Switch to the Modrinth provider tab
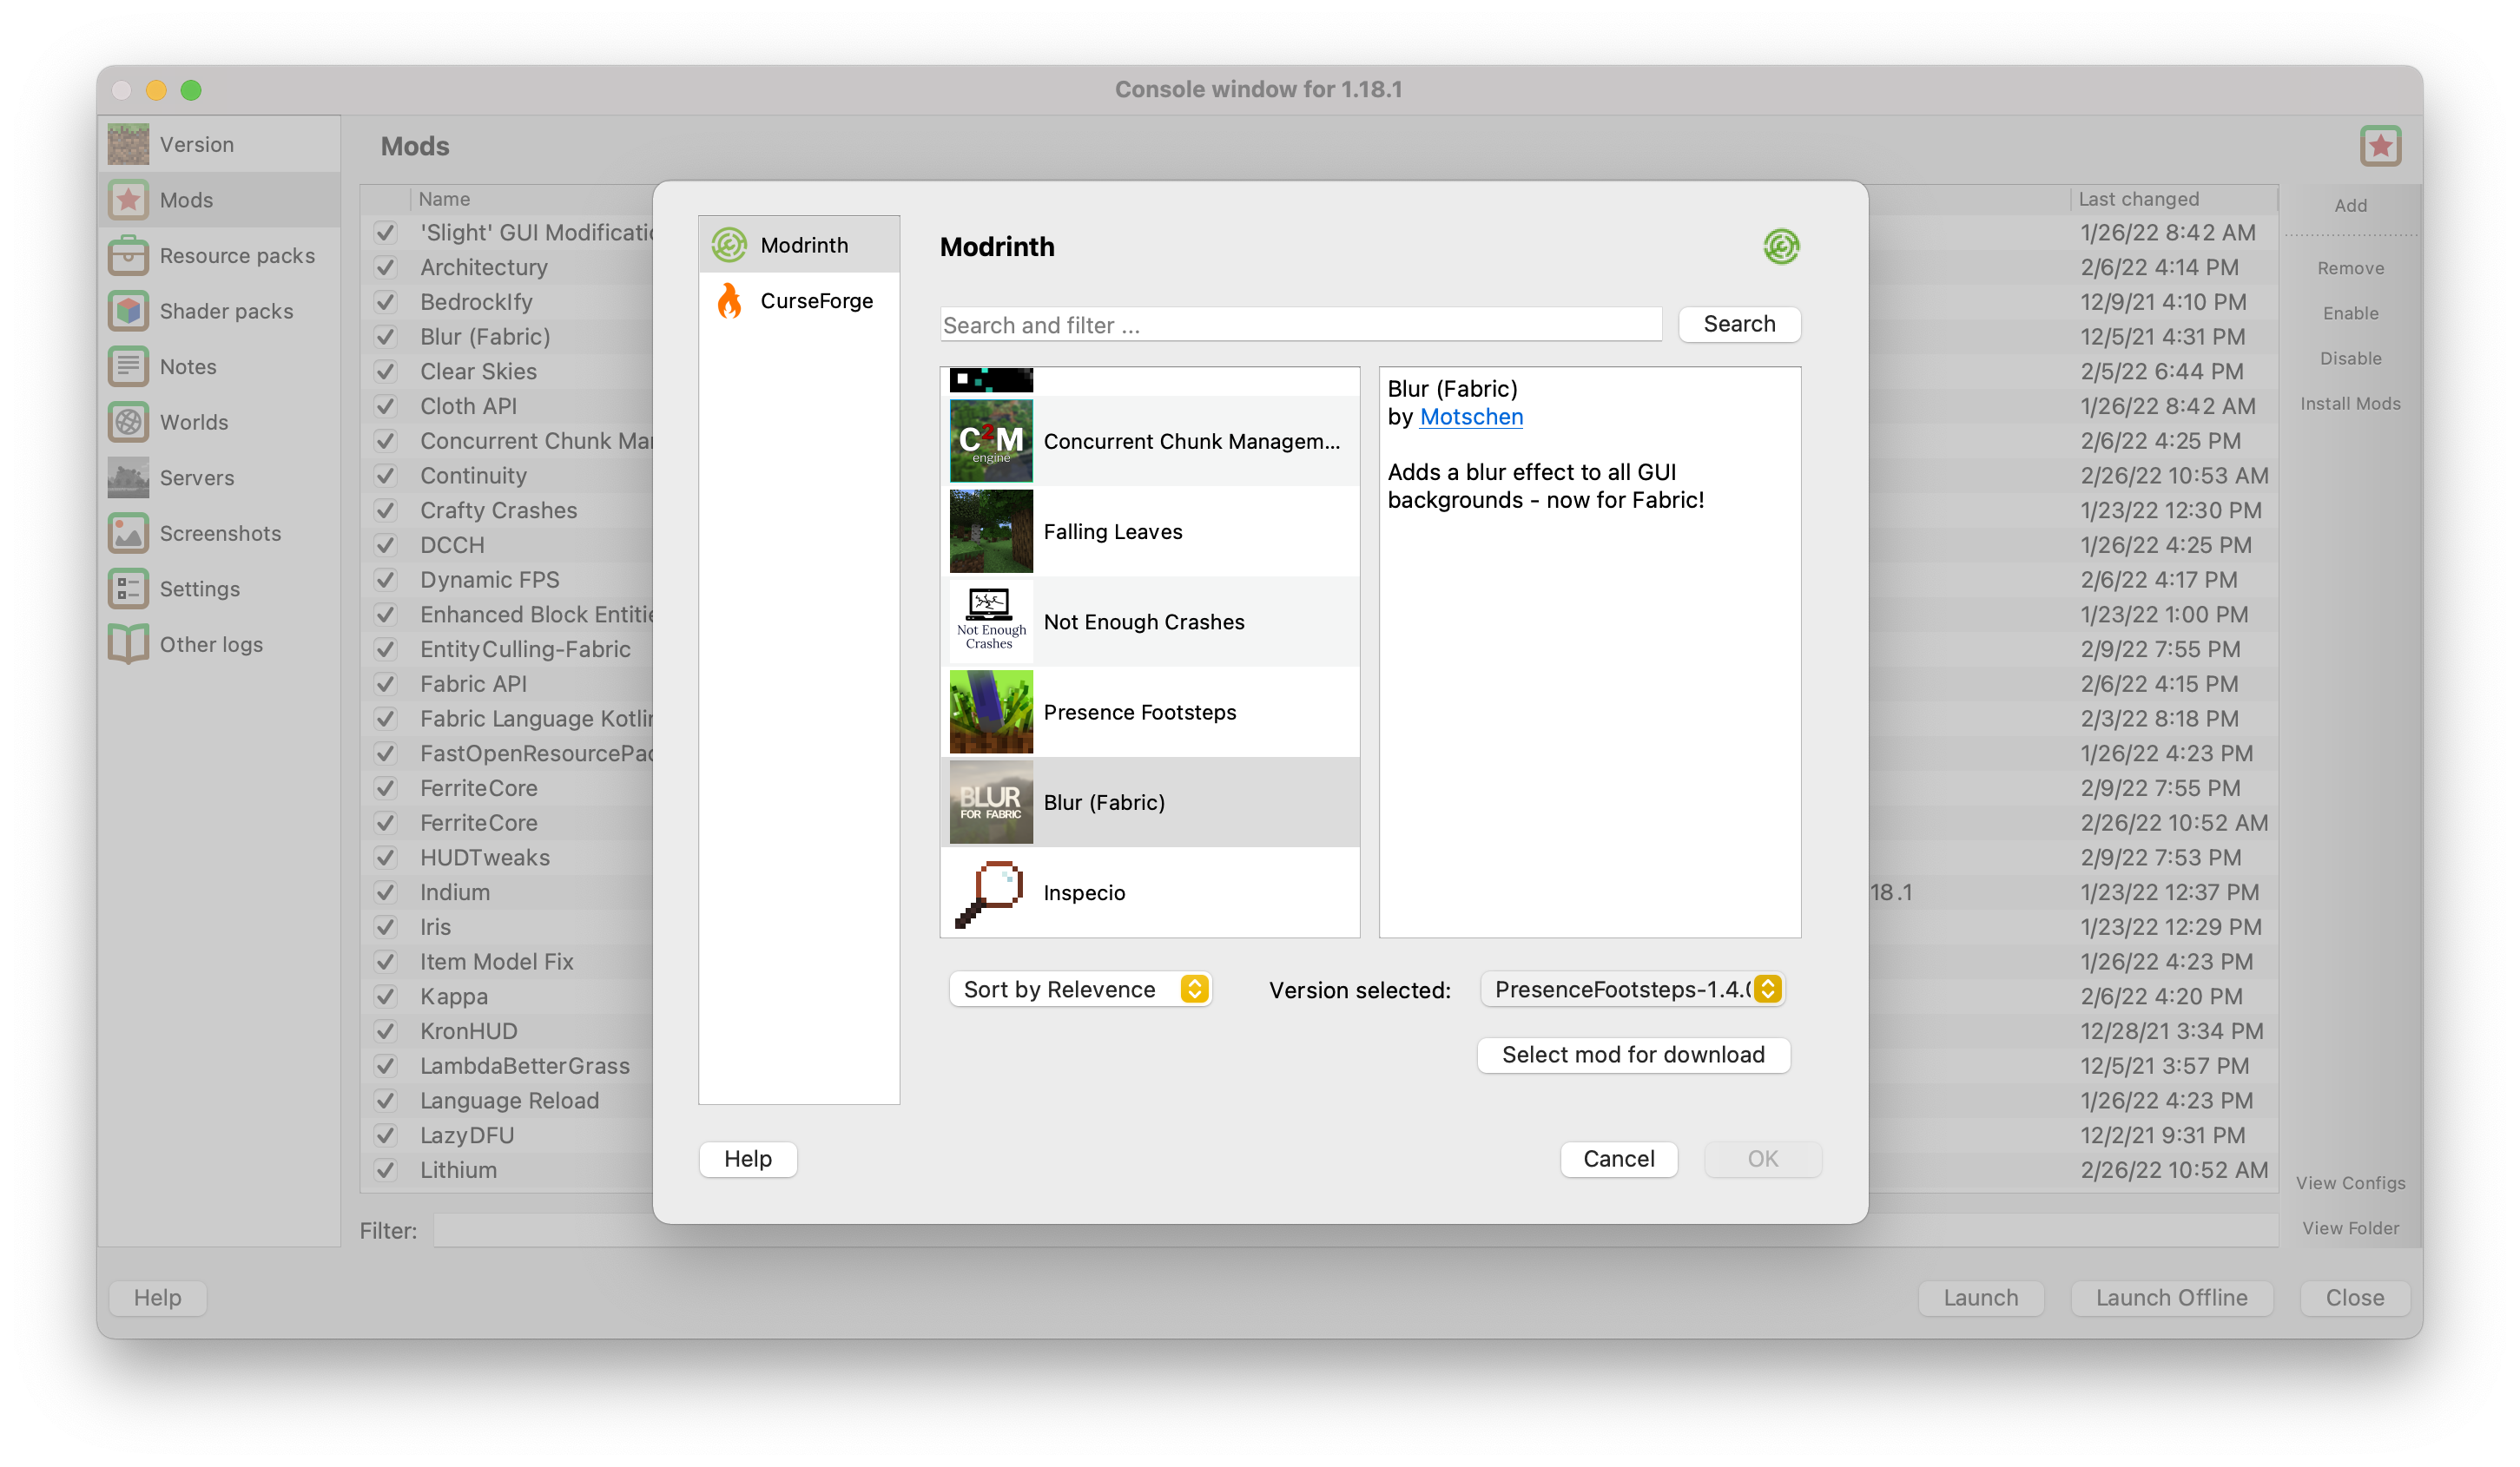Screen dimensions: 2520x1467 (x=800, y=245)
